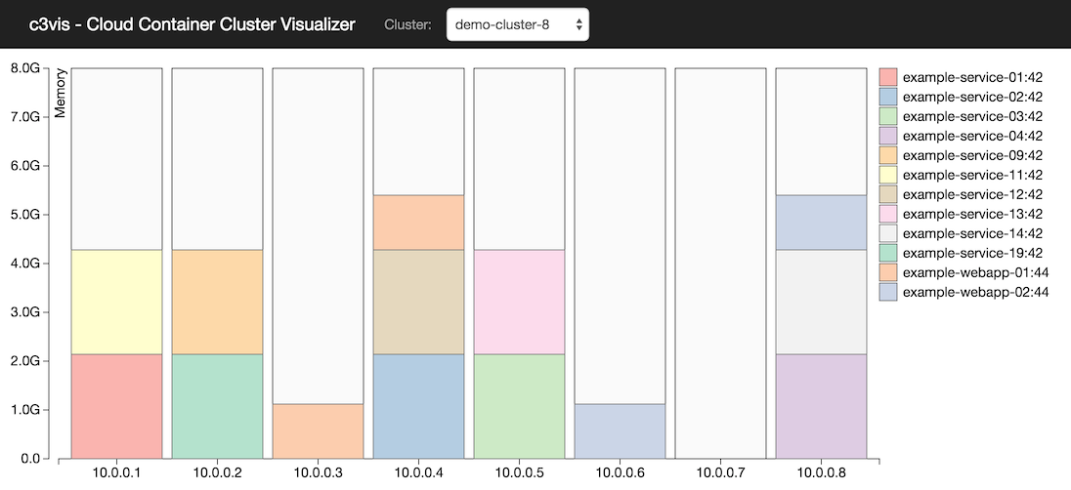Click the c3vis Cloud Container Cluster Visualizer title
Image resolution: width=1071 pixels, height=490 pixels.
tap(192, 24)
